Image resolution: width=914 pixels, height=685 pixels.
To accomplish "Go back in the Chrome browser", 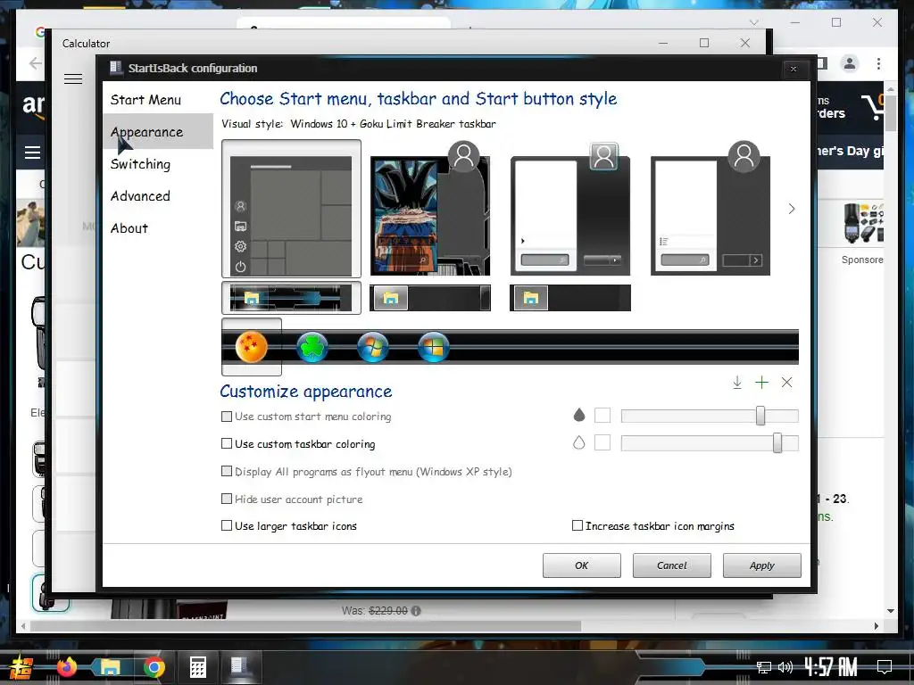I will tap(36, 63).
